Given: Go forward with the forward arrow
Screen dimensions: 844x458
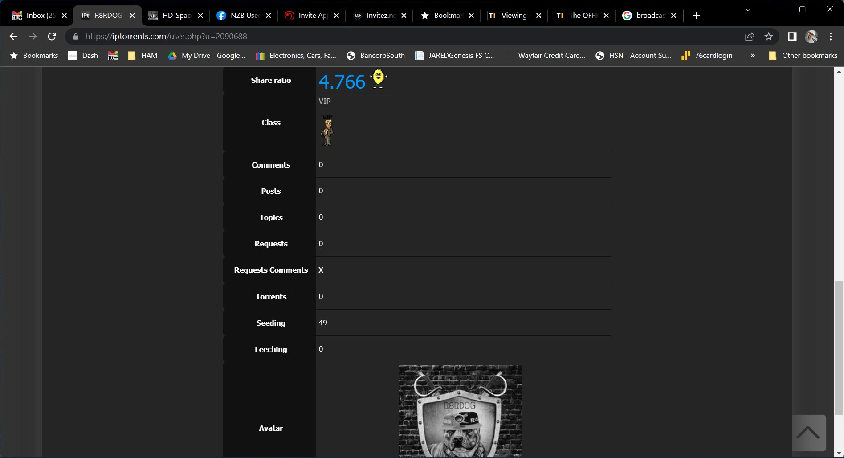Looking at the screenshot, I should coord(33,37).
